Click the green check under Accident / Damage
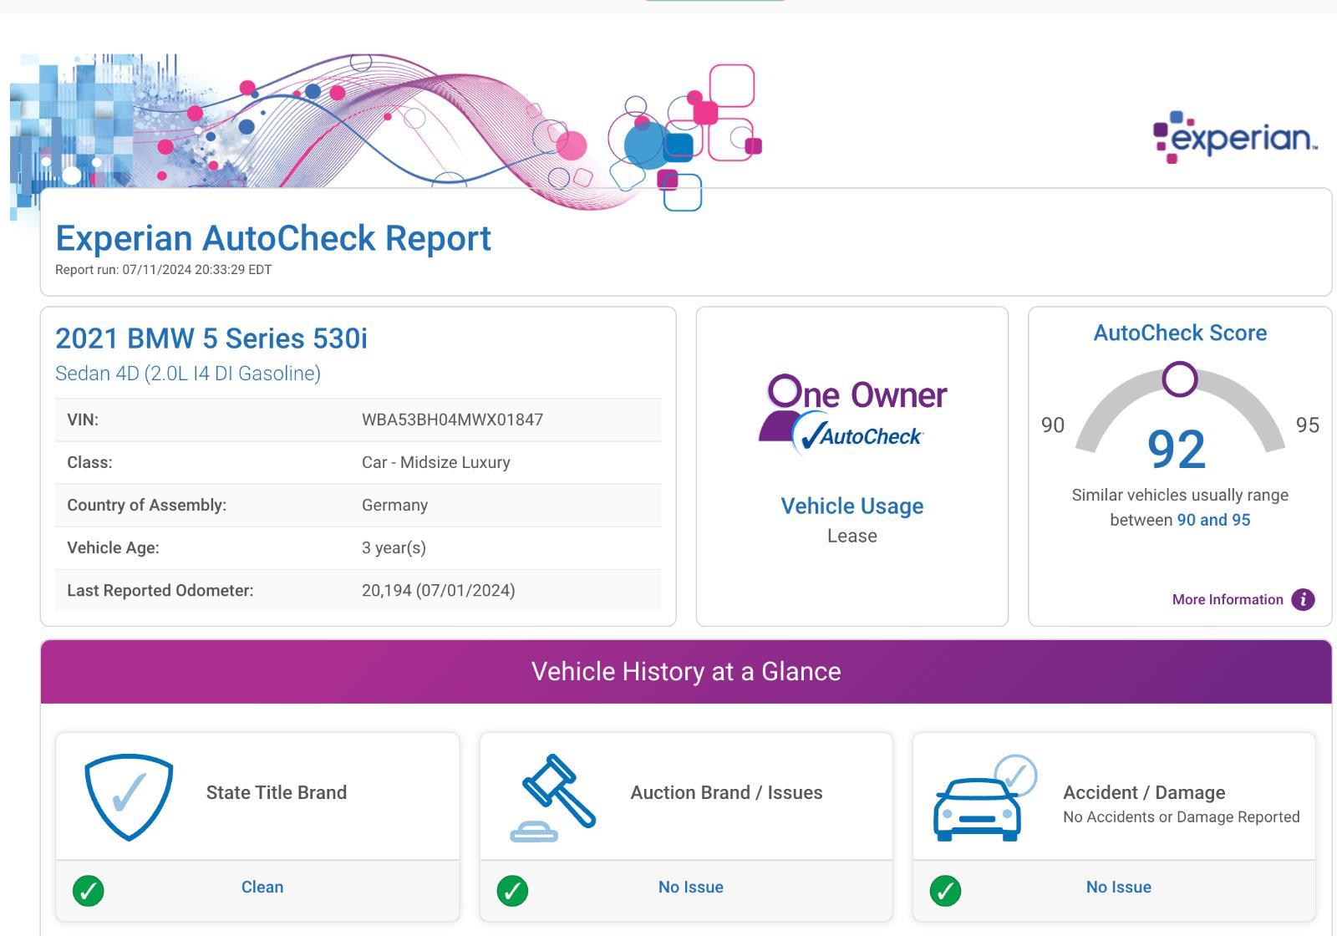The image size is (1337, 936). (945, 891)
